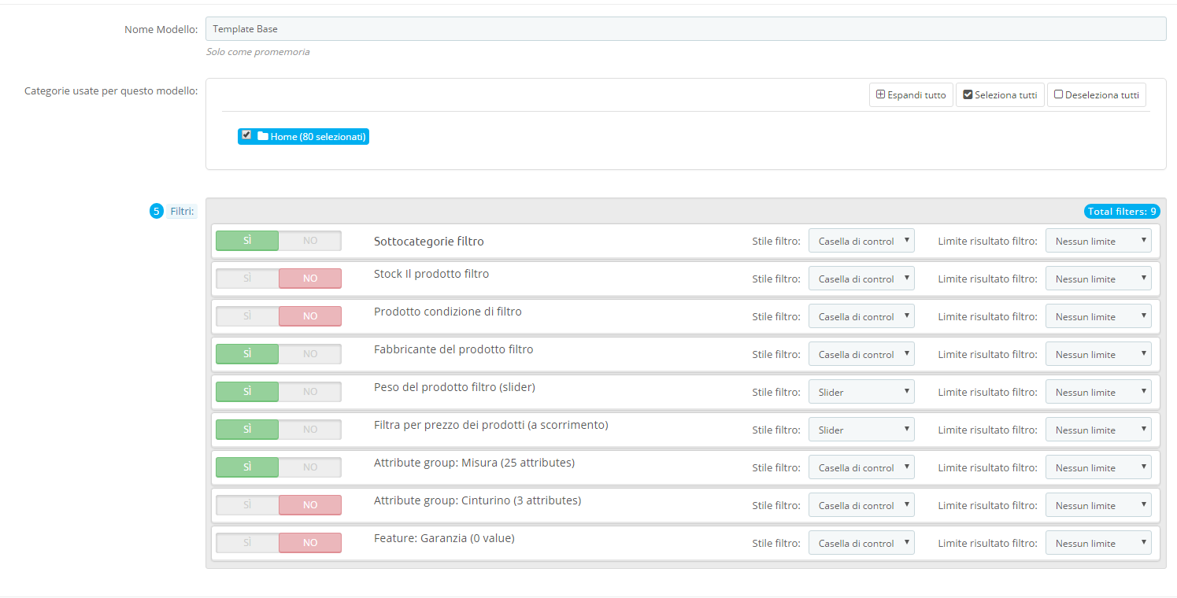
Task: Enable the Attribute group: Cinturino toggle
Action: (246, 504)
